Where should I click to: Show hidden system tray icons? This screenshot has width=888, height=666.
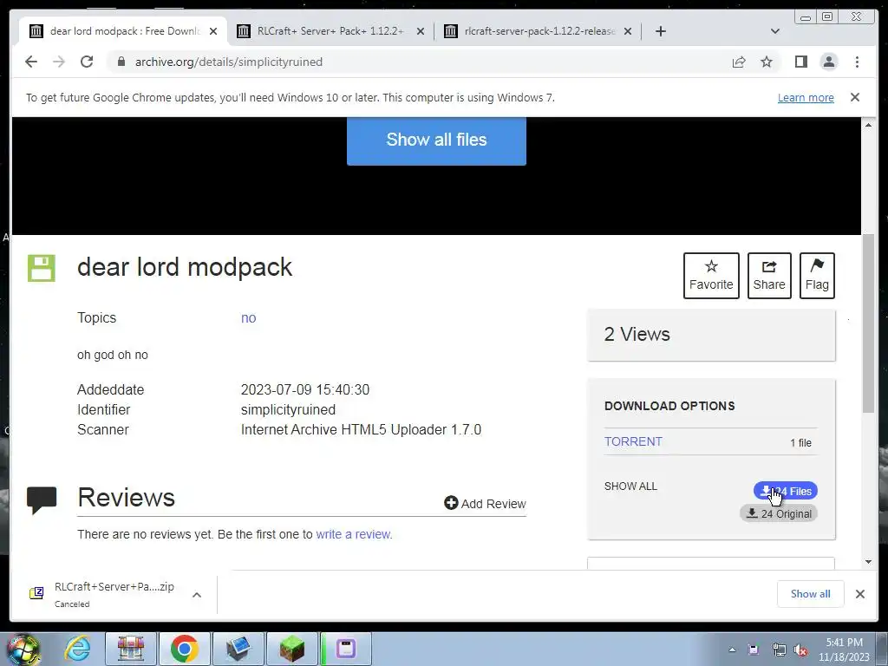point(732,650)
